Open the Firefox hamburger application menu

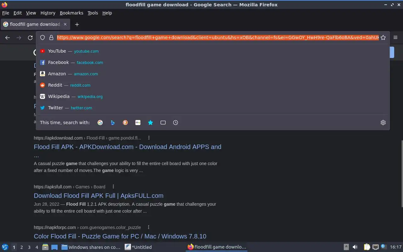point(395,37)
